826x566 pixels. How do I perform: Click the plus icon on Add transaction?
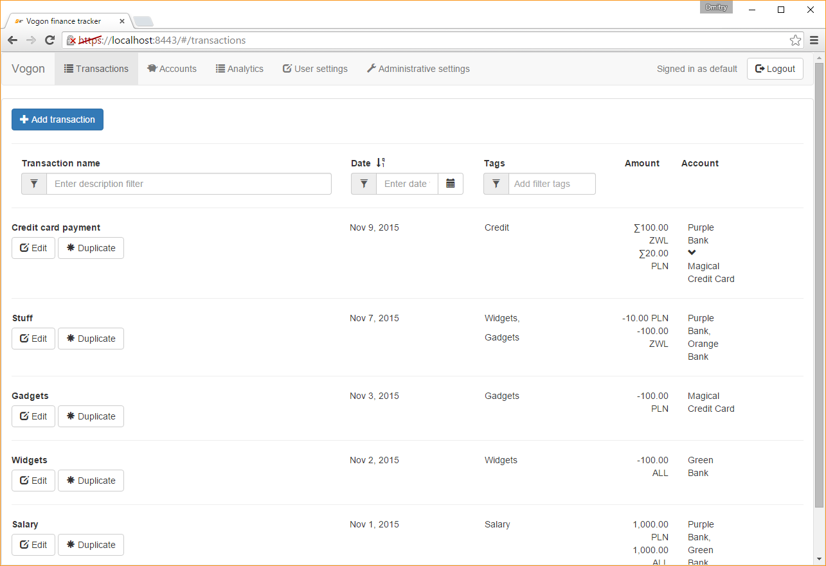click(x=24, y=119)
